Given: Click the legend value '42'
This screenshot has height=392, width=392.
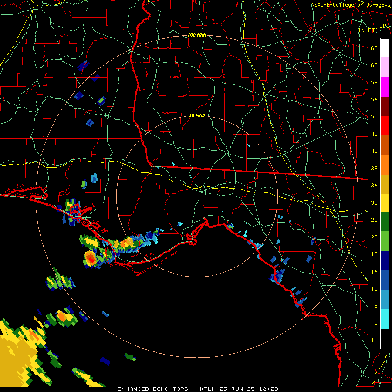Looking at the screenshot, I should click(374, 151).
